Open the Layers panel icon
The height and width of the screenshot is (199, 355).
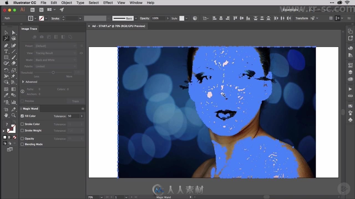pos(350,72)
